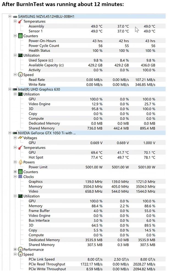Collapse the NVIDIA Clocks section
The image size is (170, 275).
click(x=15, y=177)
